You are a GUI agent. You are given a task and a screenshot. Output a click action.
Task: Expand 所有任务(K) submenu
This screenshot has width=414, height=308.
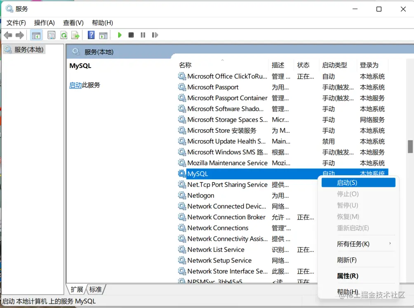(x=358, y=244)
